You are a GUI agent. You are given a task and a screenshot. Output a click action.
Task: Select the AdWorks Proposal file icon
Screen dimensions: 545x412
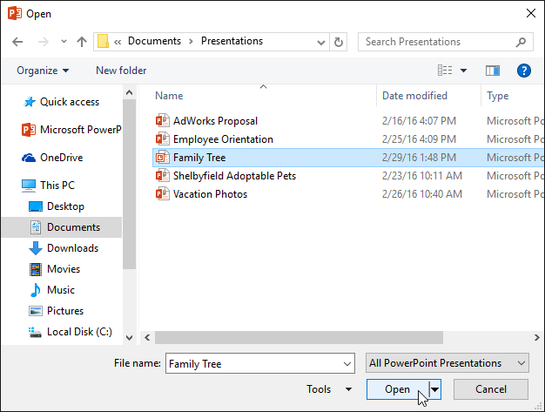[161, 121]
